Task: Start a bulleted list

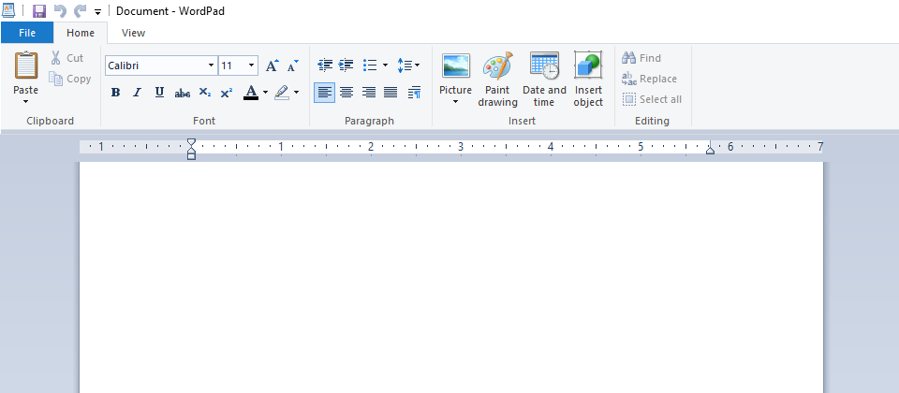Action: coord(370,65)
